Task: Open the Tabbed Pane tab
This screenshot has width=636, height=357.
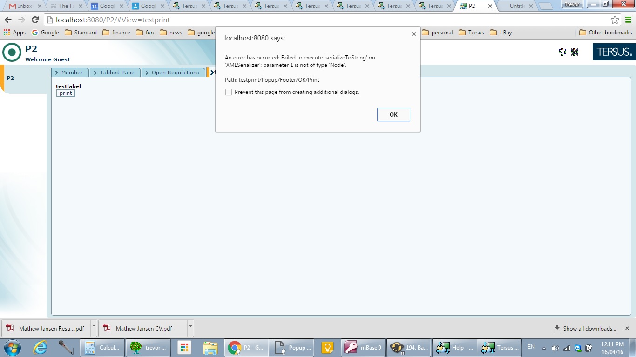Action: tap(115, 73)
